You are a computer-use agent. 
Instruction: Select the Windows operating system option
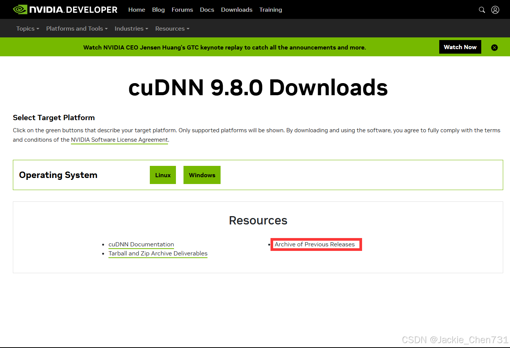tap(202, 175)
